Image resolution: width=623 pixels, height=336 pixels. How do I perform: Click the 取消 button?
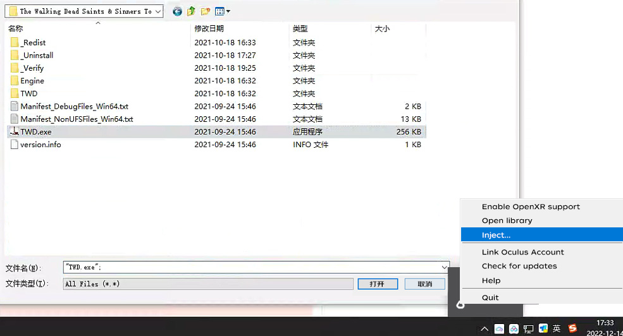coord(425,284)
